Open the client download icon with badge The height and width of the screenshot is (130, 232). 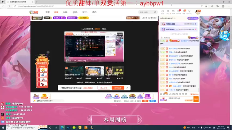pyautogui.click(x=179, y=12)
